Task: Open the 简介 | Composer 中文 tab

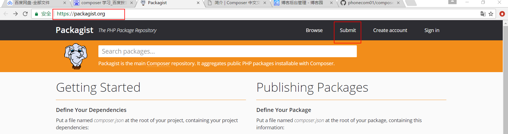Action: coord(237,3)
